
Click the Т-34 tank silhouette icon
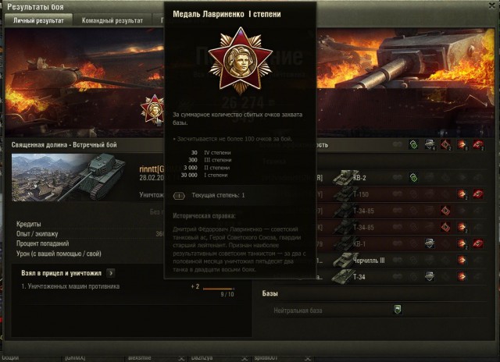point(343,276)
